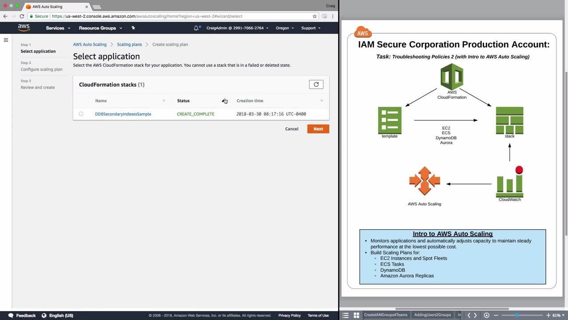Open a new browser tab
Viewport: 568px width, 320px height.
[97, 7]
